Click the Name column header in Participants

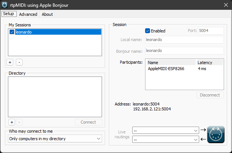pos(171,63)
